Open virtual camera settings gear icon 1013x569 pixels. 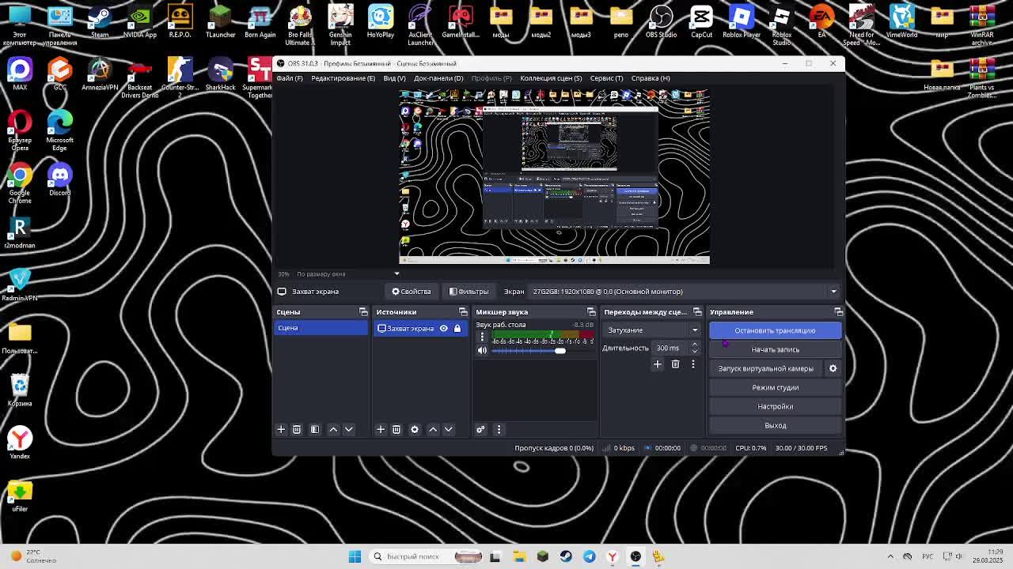(x=833, y=368)
